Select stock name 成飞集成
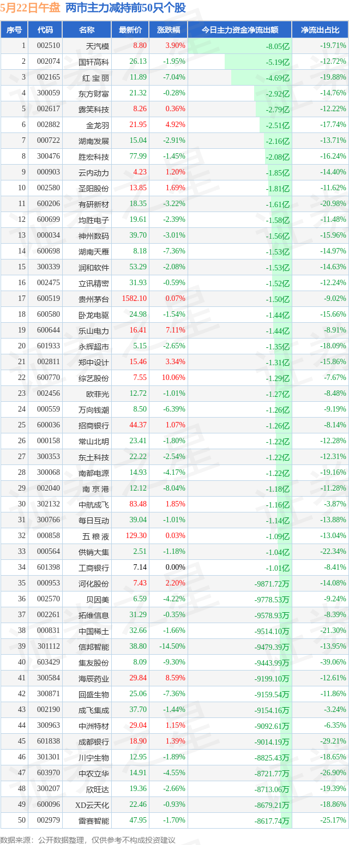Screen dimensions: 349x845 94,710
